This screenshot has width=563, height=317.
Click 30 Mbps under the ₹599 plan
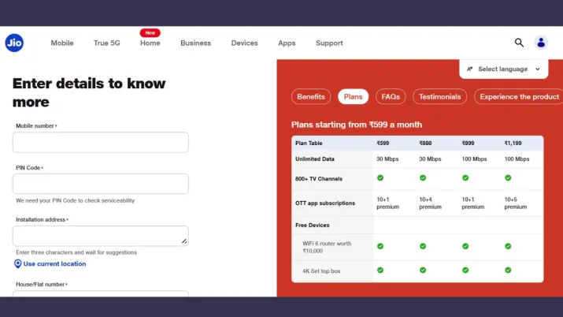(387, 158)
